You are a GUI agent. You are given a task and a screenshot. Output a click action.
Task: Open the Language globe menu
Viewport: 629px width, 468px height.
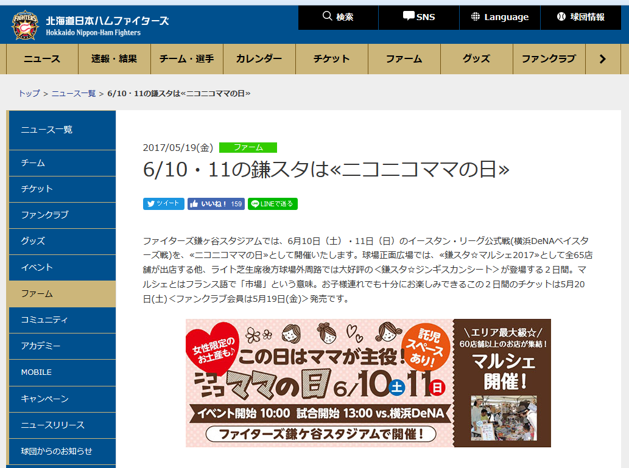tap(500, 17)
